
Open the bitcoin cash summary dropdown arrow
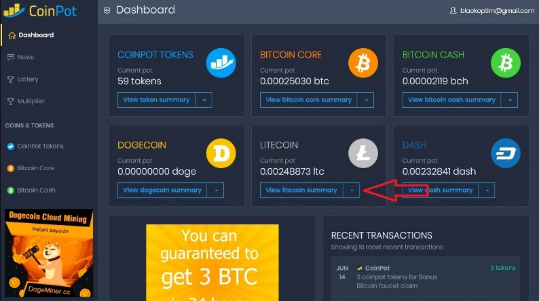click(509, 100)
